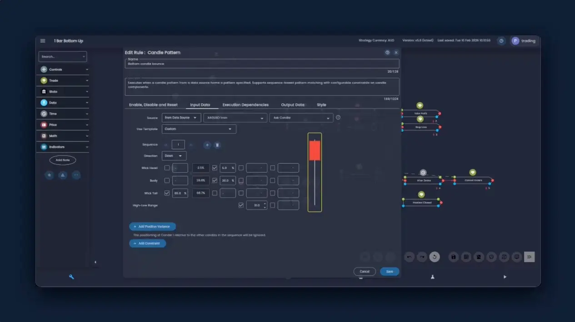The height and width of the screenshot is (322, 575).
Task: Expand the Indicators category in sidebar
Action: pos(63,147)
